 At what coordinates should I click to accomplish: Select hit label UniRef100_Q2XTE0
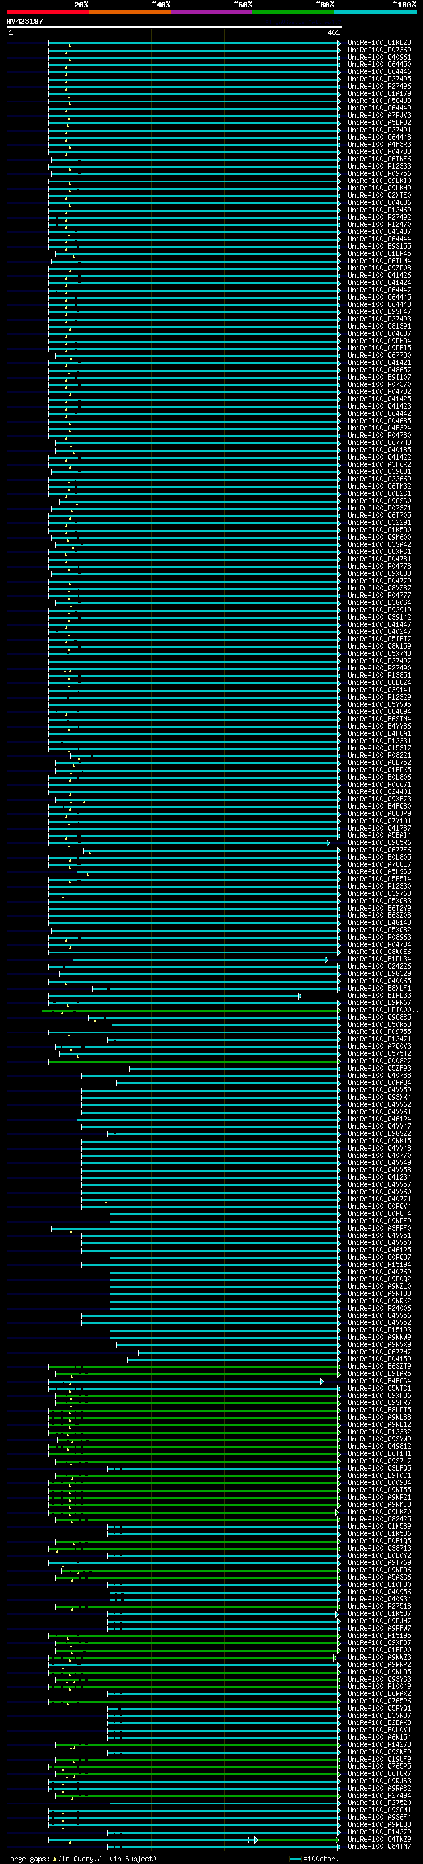coord(379,195)
